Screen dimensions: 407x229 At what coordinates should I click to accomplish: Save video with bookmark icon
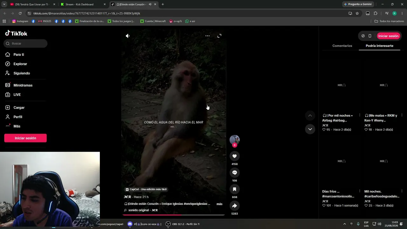(235, 189)
